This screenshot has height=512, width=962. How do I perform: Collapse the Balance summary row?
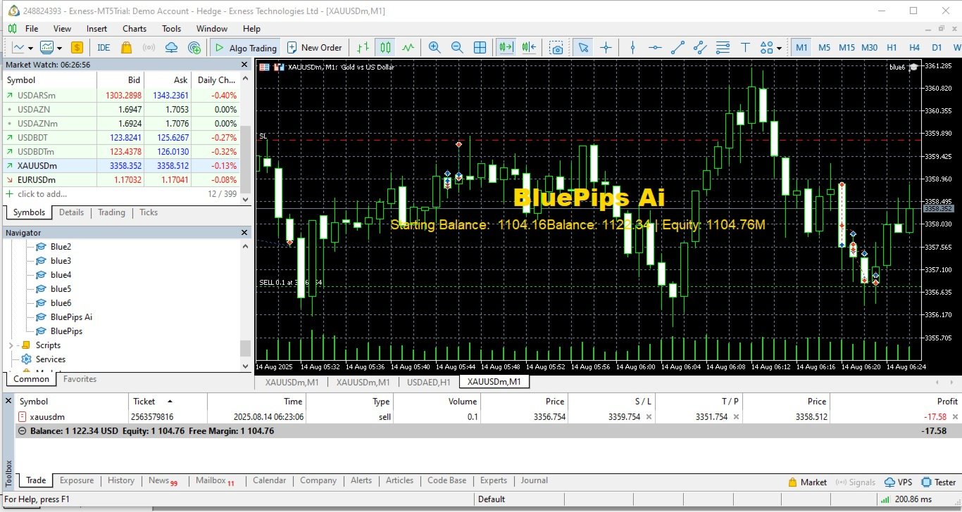pos(23,431)
